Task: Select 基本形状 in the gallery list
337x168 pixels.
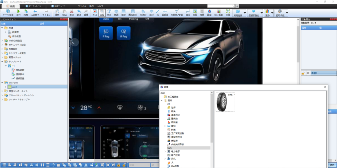Action: point(175,115)
